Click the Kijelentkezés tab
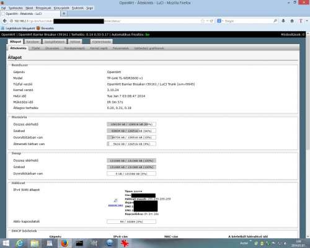 (102, 42)
